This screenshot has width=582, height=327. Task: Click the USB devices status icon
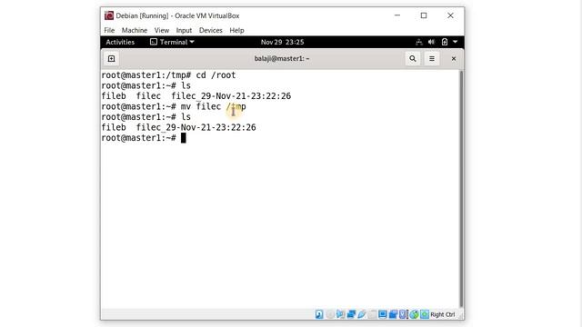362,314
